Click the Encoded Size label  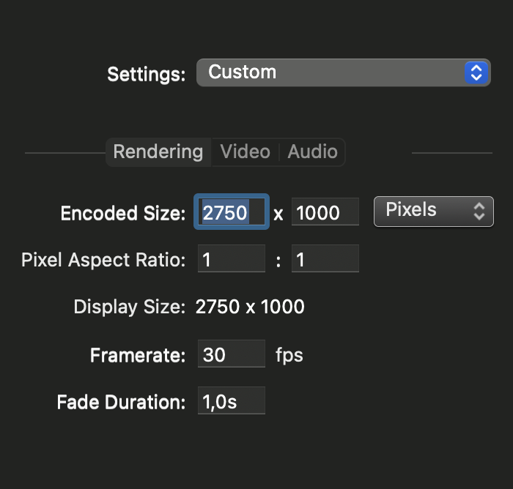pyautogui.click(x=123, y=214)
